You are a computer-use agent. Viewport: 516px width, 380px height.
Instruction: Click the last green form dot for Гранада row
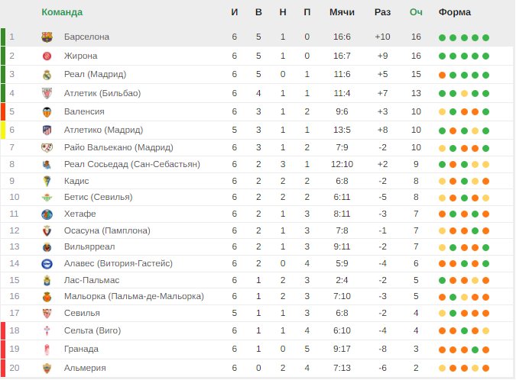475,349
